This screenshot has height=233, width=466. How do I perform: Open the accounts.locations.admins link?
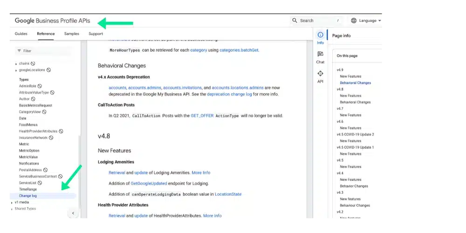(x=238, y=88)
